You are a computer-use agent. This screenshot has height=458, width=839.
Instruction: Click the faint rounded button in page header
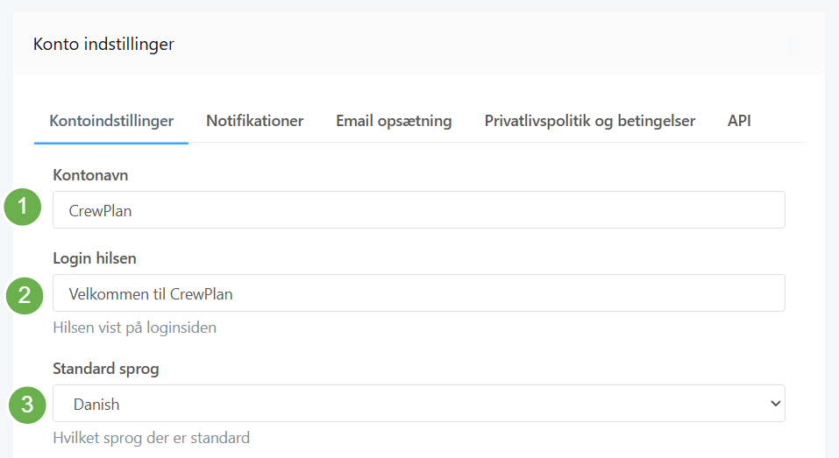coord(793,44)
